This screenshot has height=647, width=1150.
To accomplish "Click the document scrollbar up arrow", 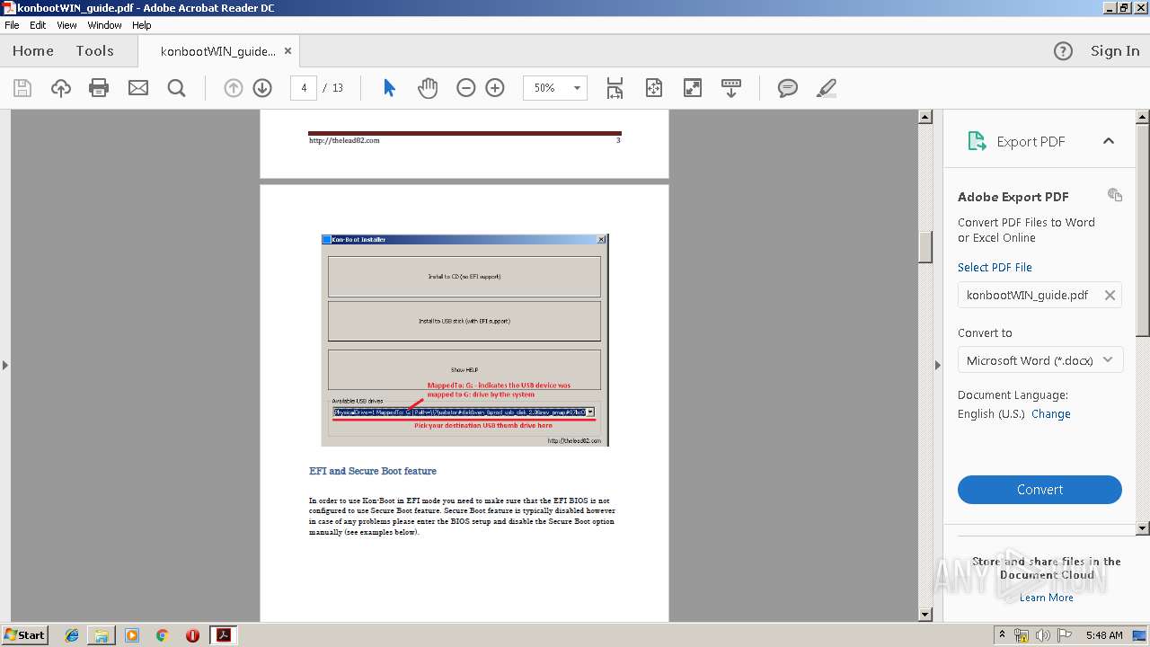I will [925, 117].
